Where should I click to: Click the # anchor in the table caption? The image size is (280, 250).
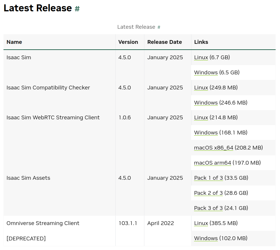[159, 27]
